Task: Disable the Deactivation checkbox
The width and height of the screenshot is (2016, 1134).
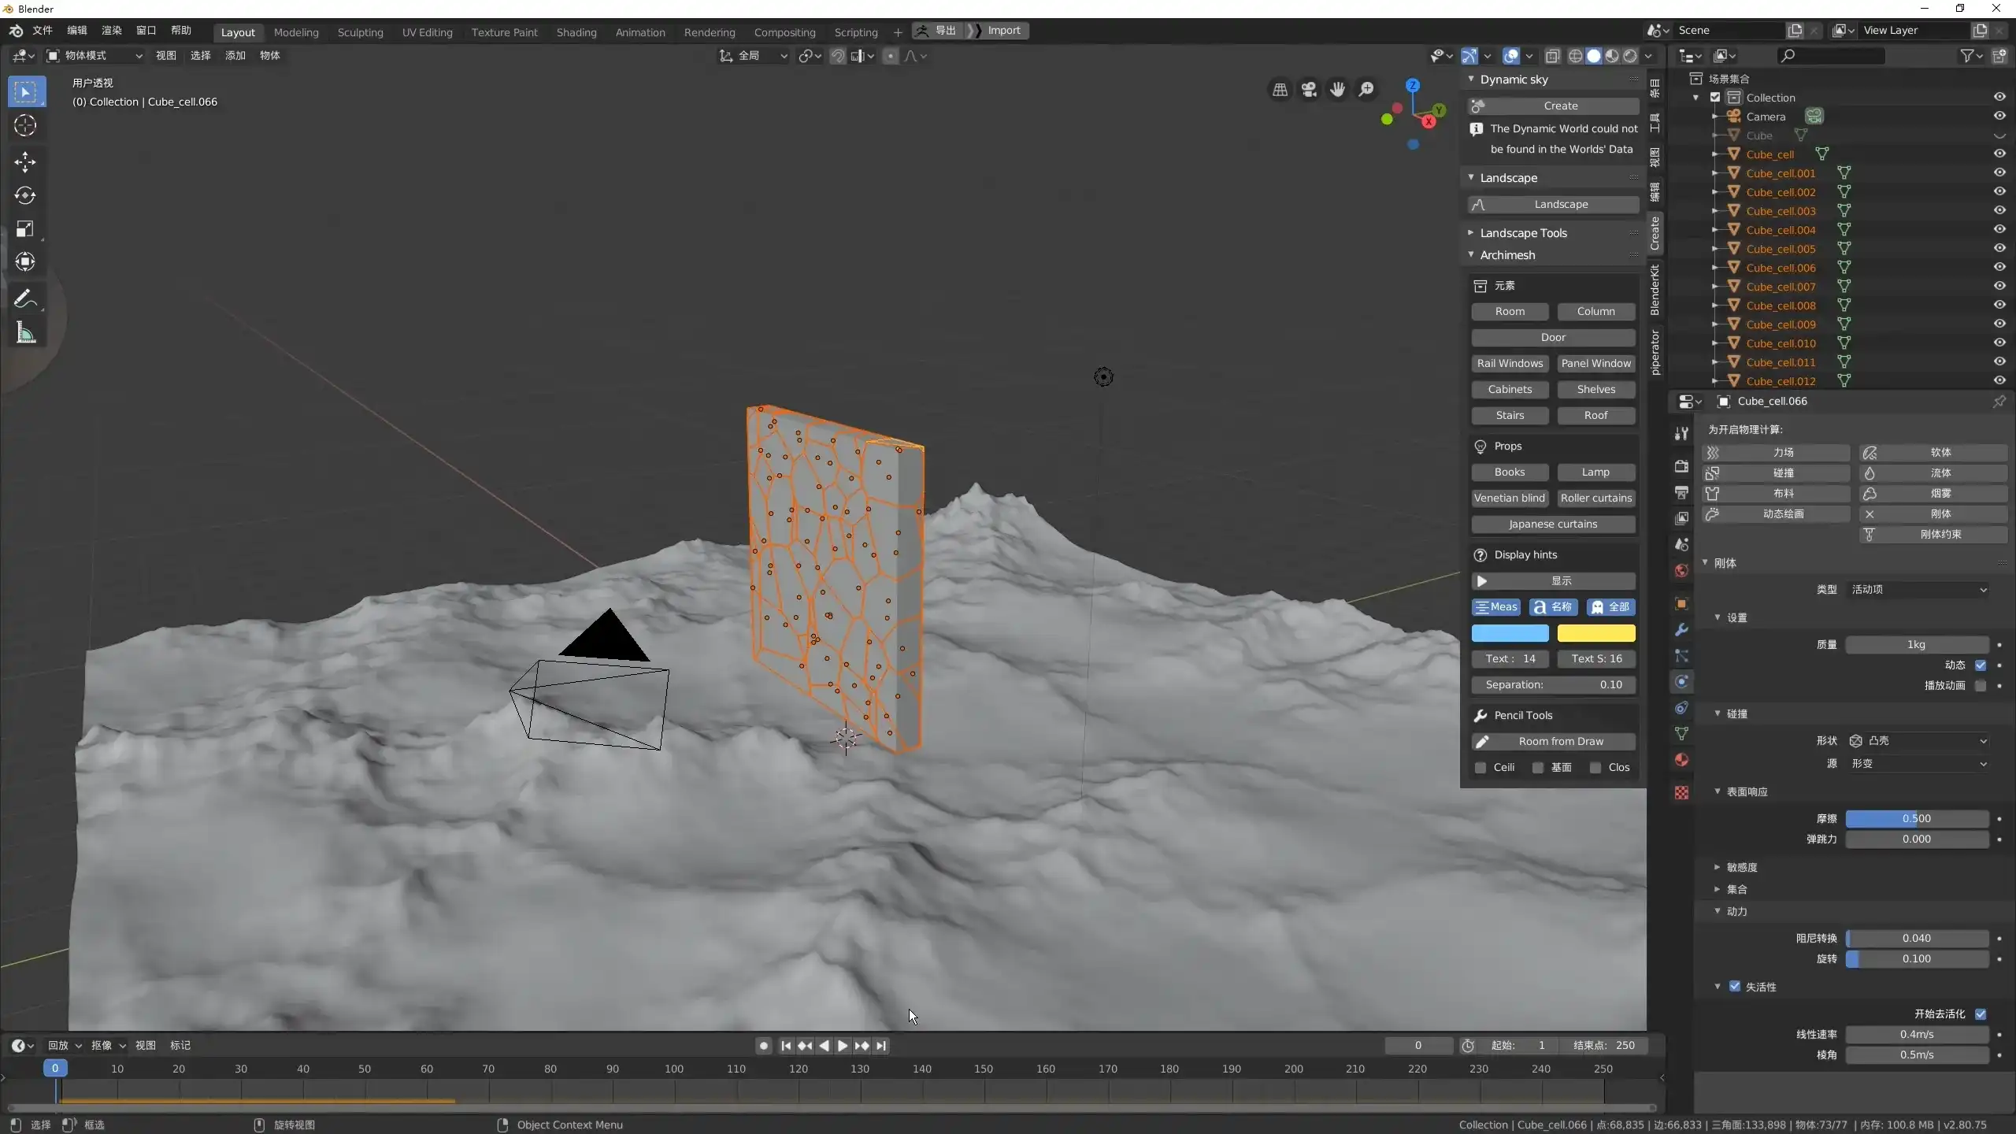Action: (1735, 987)
